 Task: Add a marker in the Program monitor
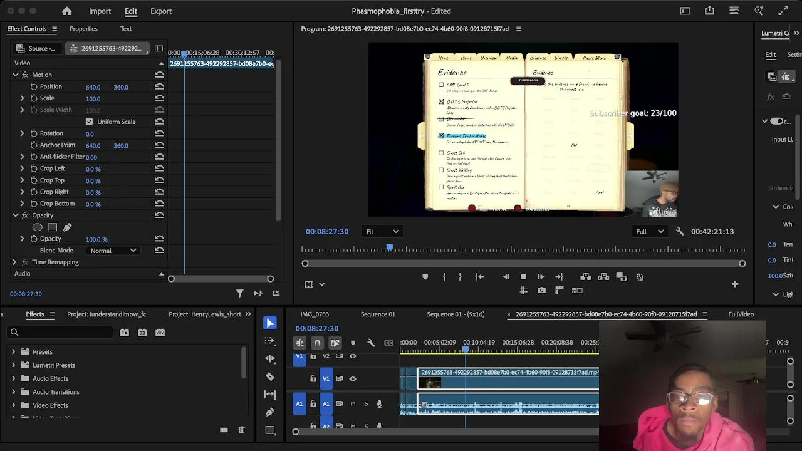point(425,277)
